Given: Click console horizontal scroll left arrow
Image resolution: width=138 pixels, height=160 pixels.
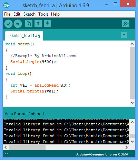Looking at the screenshot, I should [6, 147].
